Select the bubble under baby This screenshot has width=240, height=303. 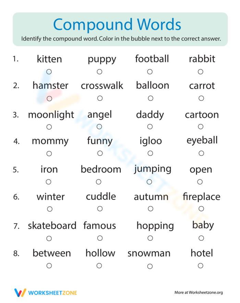tap(201, 238)
